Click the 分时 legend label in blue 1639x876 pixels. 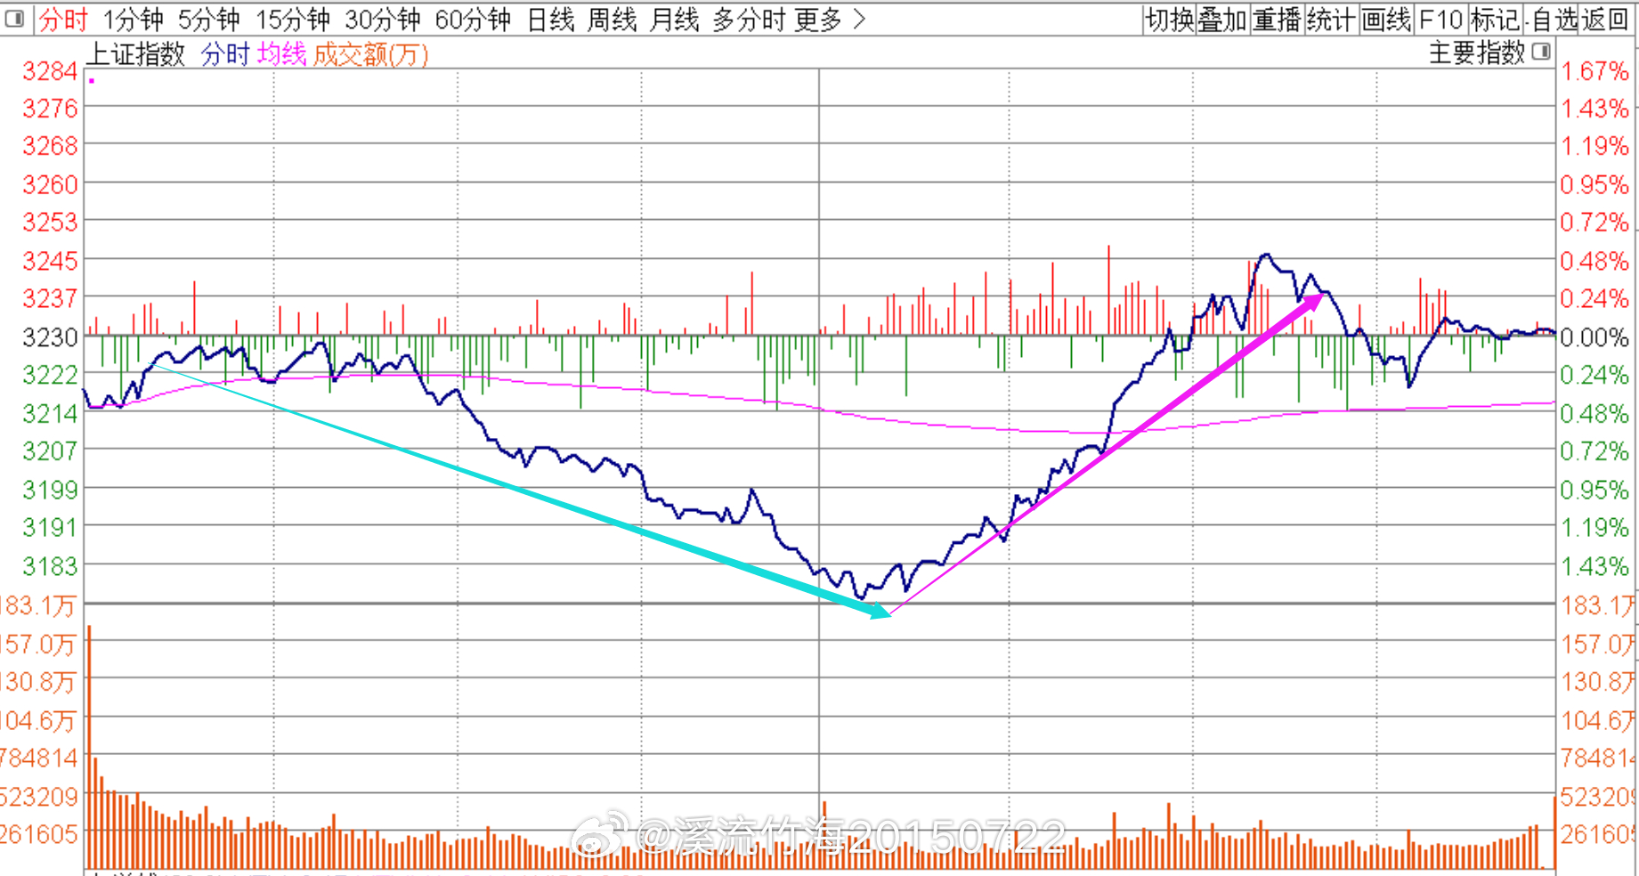(225, 54)
